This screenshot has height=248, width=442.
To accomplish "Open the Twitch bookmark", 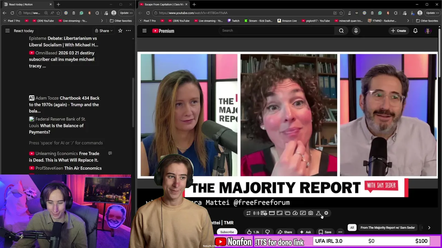I will [x=233, y=21].
